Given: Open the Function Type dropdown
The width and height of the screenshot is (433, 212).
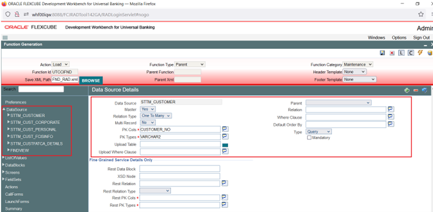Looking at the screenshot, I should [190, 65].
